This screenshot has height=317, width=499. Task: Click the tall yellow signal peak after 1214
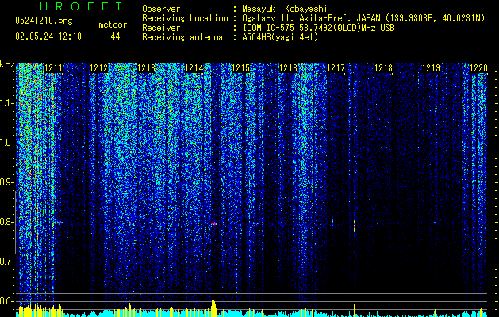213,308
